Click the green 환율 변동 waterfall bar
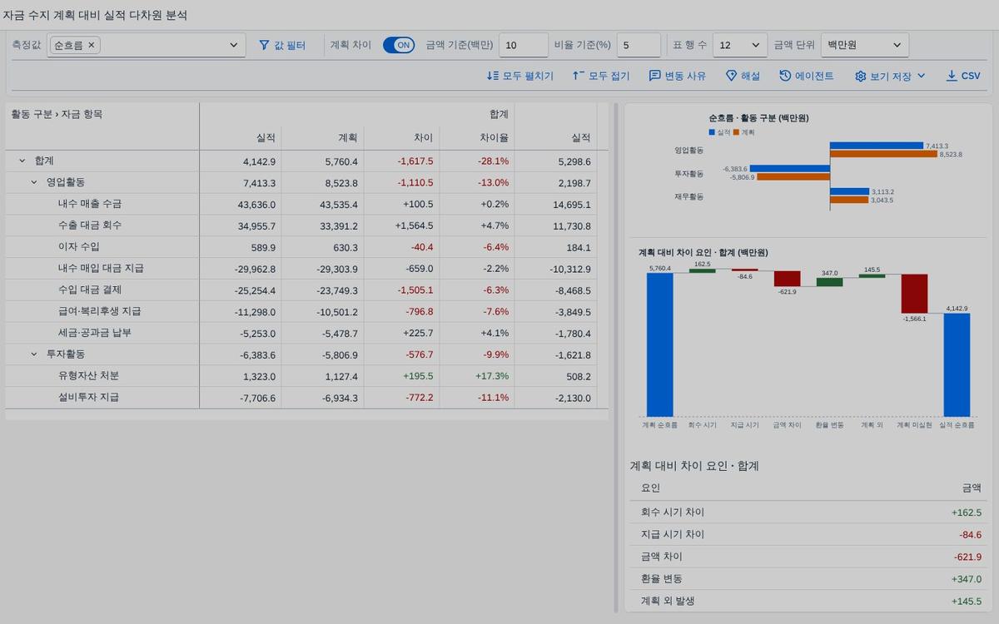This screenshot has width=999, height=624. pyautogui.click(x=829, y=282)
